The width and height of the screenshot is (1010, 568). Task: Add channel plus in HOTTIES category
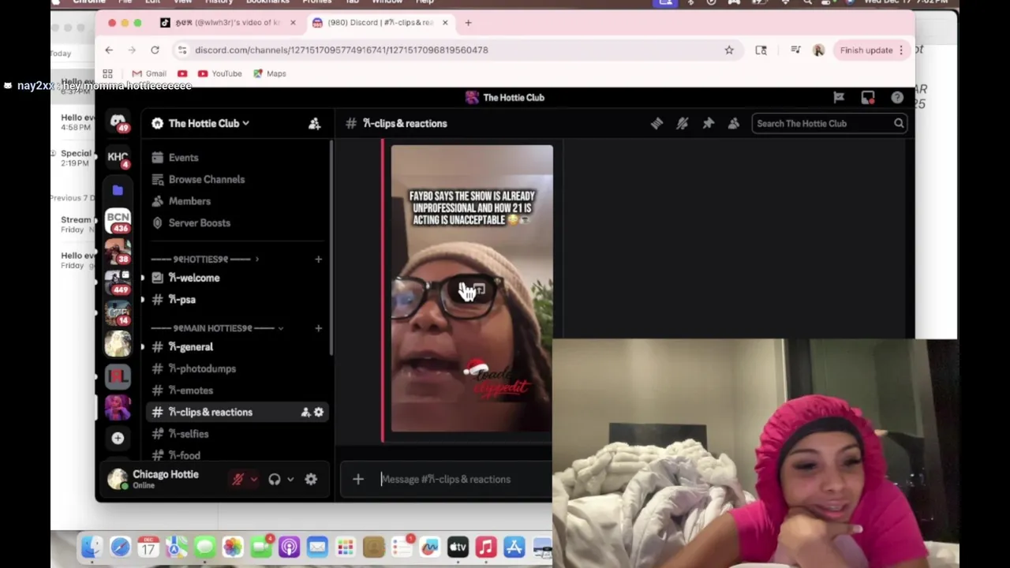(x=318, y=259)
